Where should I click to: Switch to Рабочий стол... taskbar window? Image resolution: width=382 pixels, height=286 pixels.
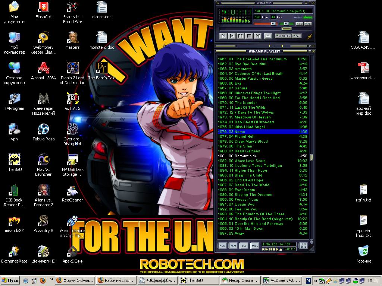pos(116,280)
